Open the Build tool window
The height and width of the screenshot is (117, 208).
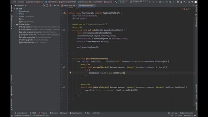point(87,113)
